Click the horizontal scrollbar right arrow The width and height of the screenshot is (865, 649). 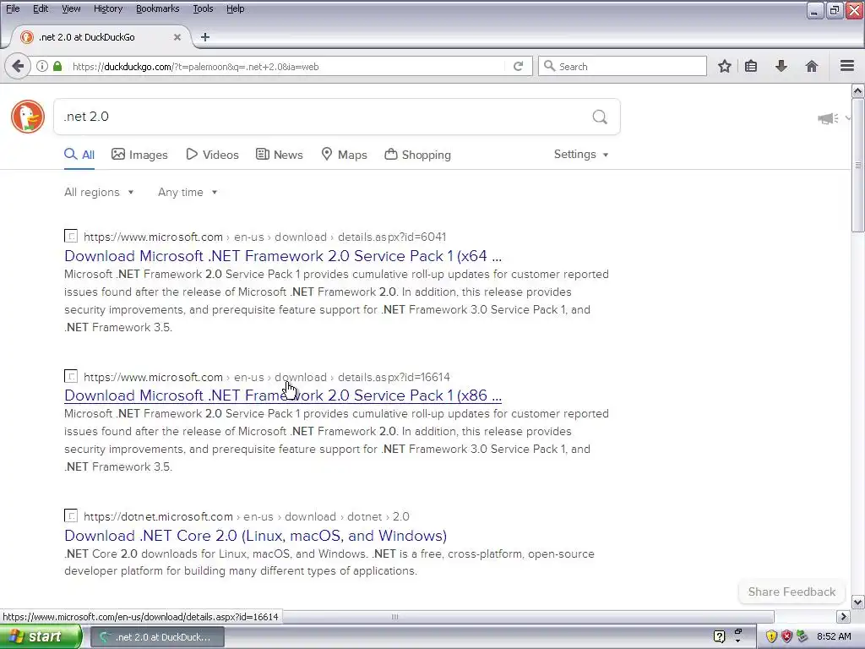click(x=843, y=616)
